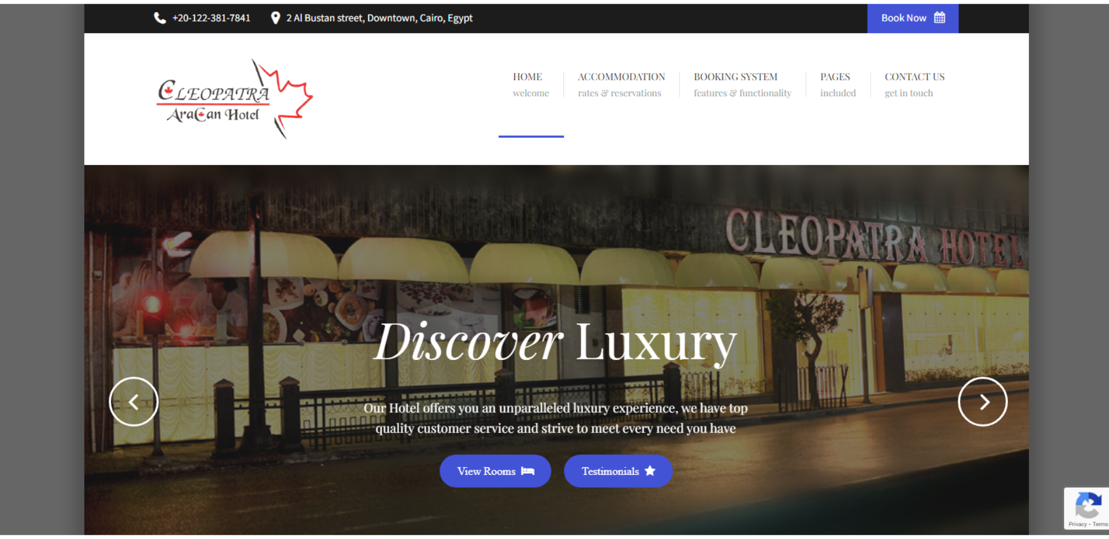Call the phone number +20-122-381-7841

(x=211, y=18)
